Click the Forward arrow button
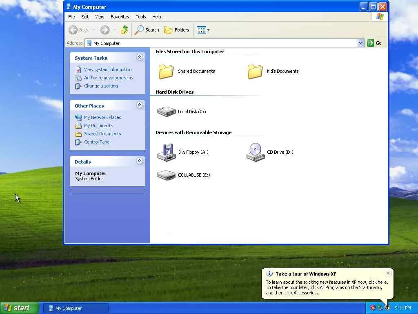The image size is (418, 314). [x=105, y=30]
